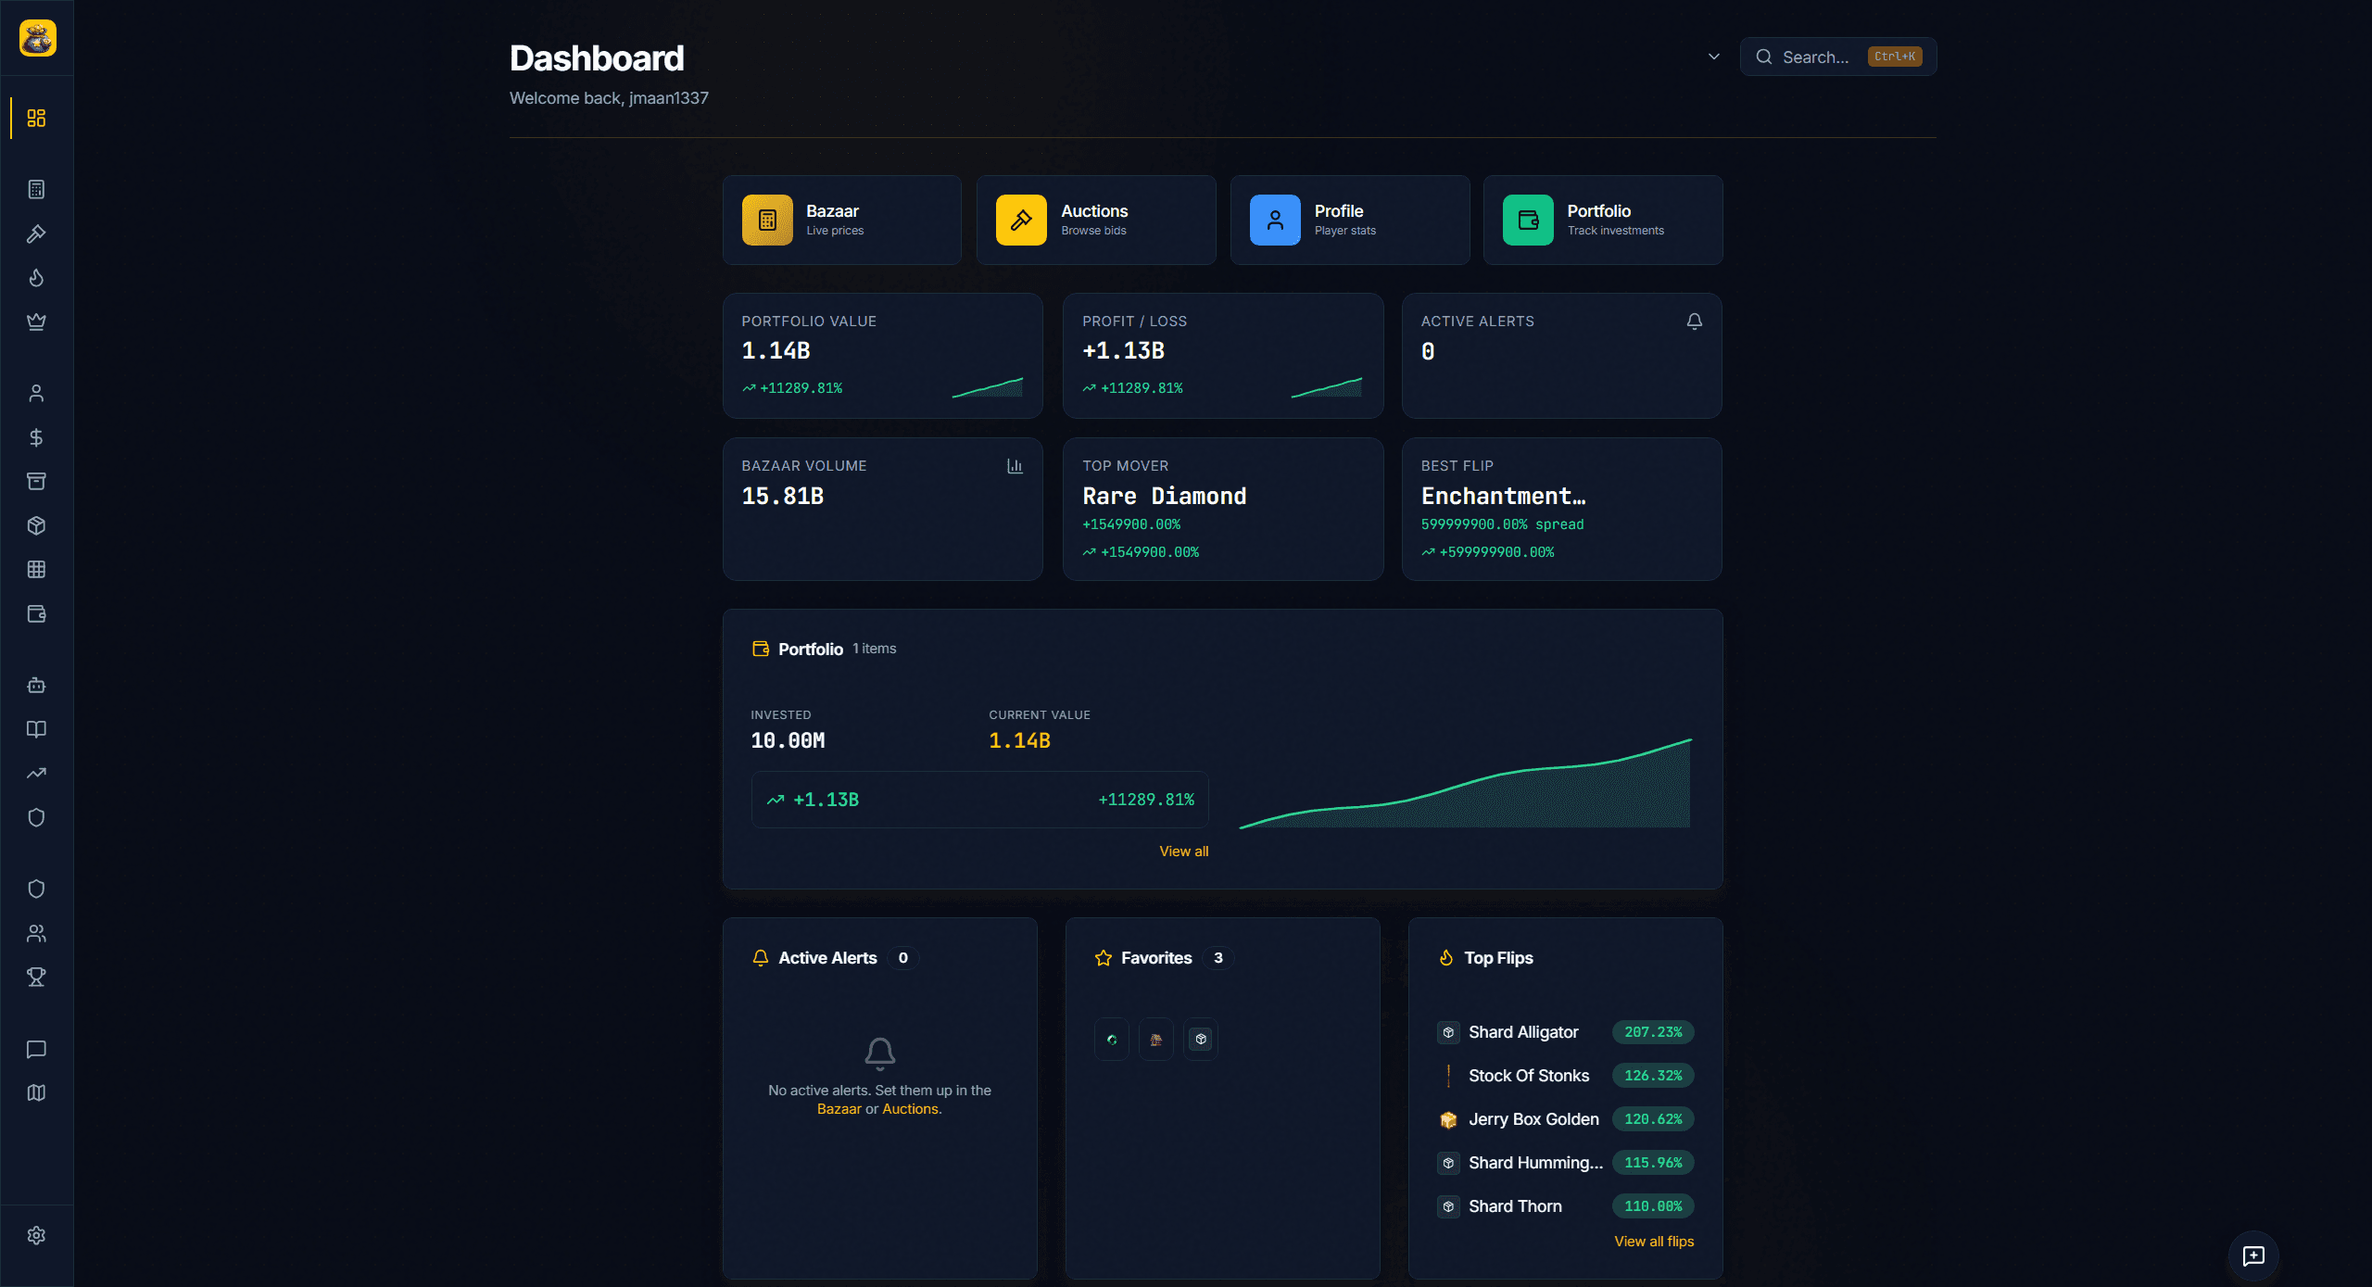This screenshot has height=1287, width=2372.
Task: Click the crown icon in the sidebar
Action: [36, 322]
